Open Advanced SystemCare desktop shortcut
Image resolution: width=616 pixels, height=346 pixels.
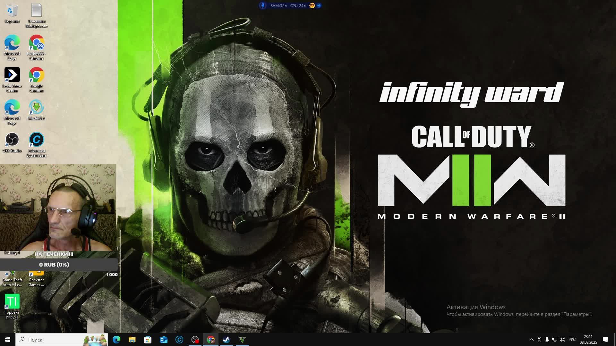(x=36, y=140)
